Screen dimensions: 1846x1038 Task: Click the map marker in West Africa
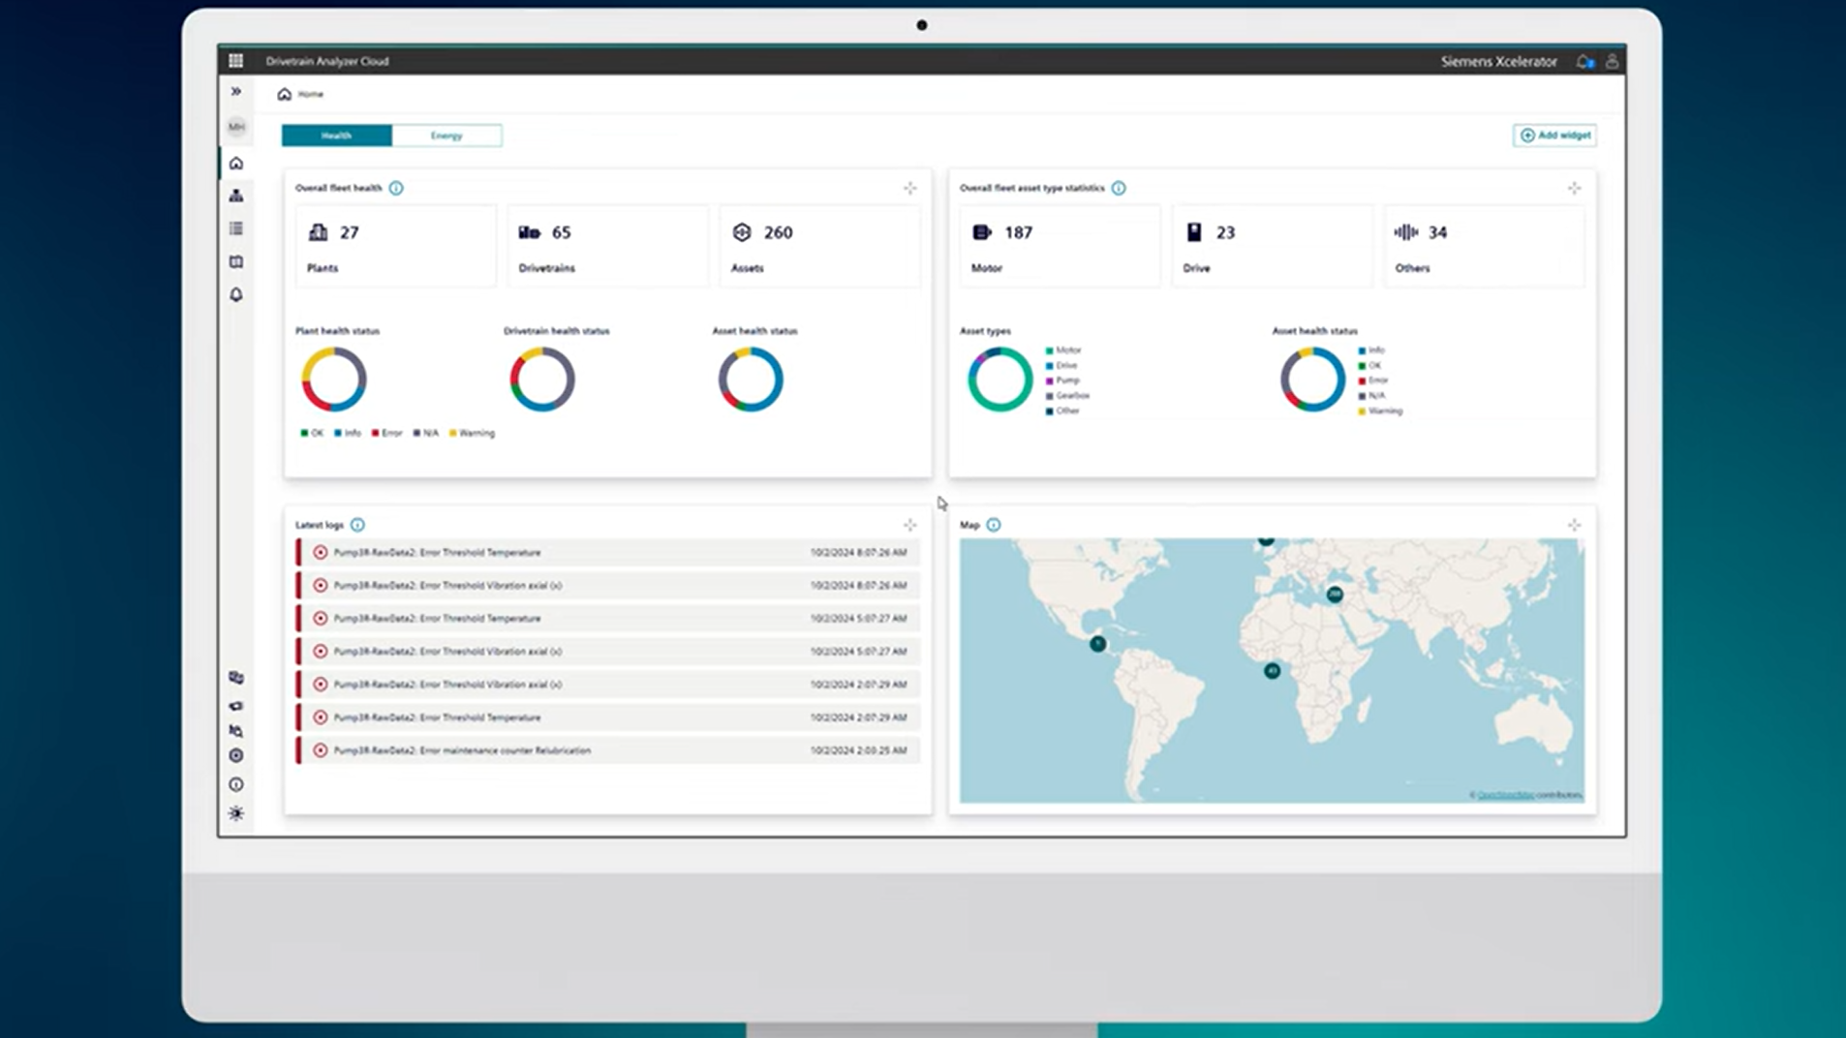(1273, 671)
